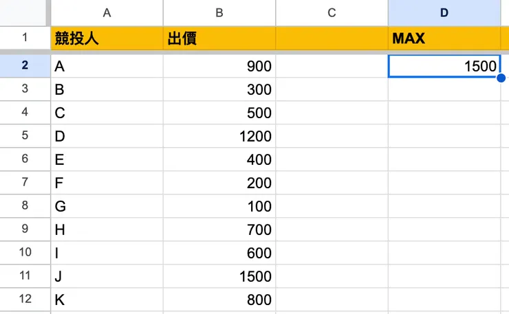Click the bidder G name cell
This screenshot has width=509, height=314.
pos(107,206)
